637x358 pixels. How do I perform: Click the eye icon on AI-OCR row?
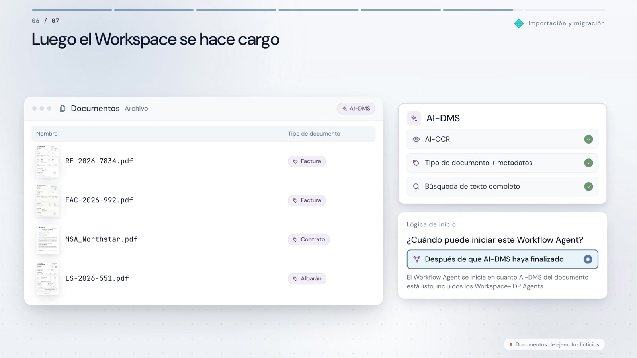[x=416, y=139]
